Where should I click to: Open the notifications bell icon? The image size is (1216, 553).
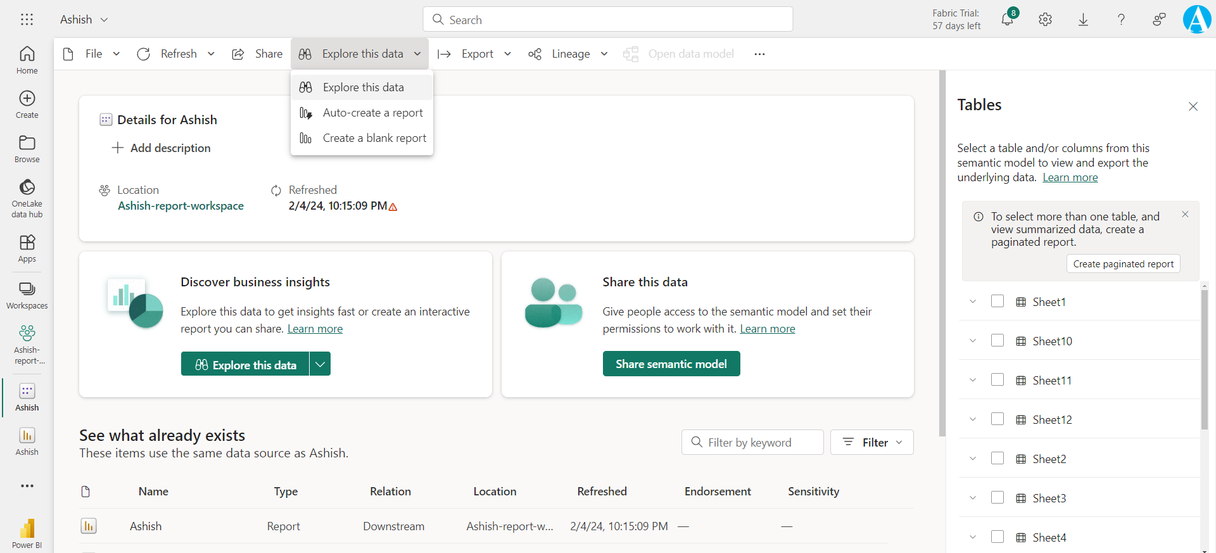[x=1007, y=20]
